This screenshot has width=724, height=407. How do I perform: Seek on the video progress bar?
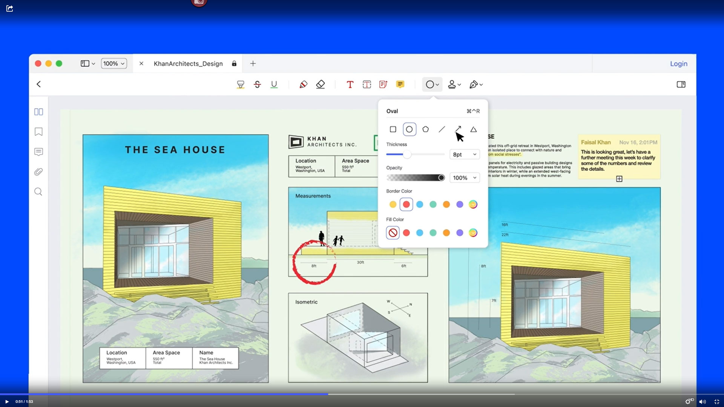pyautogui.click(x=362, y=394)
